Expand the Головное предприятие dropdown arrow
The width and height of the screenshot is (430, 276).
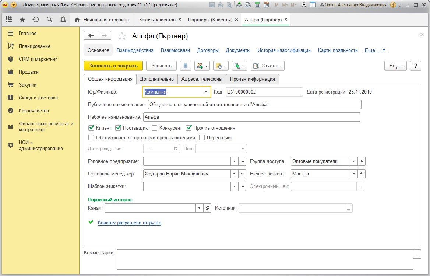(234, 161)
